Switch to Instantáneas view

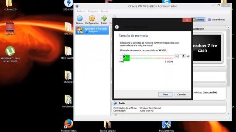[216, 19]
